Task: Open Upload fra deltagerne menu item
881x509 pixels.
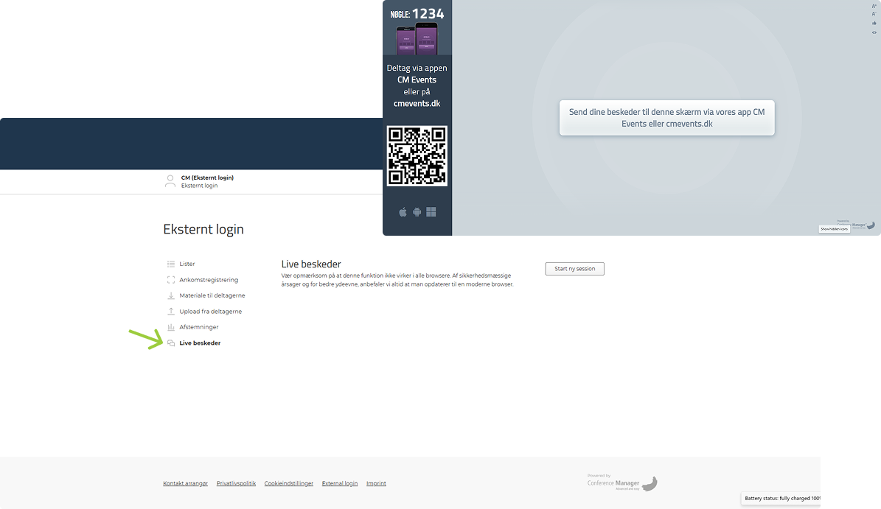Action: tap(210, 311)
